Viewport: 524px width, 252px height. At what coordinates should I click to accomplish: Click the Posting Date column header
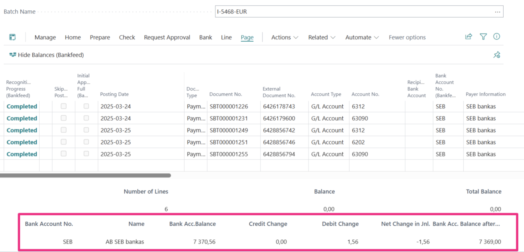click(114, 94)
